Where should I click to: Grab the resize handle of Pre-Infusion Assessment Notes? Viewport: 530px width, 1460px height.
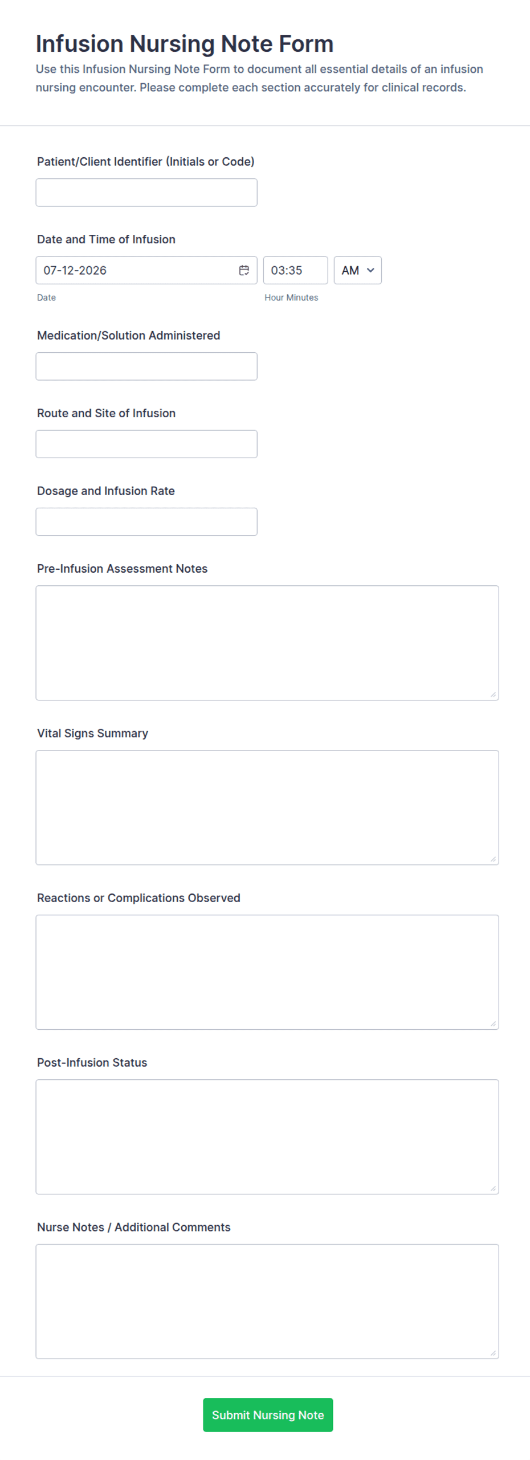pos(493,694)
